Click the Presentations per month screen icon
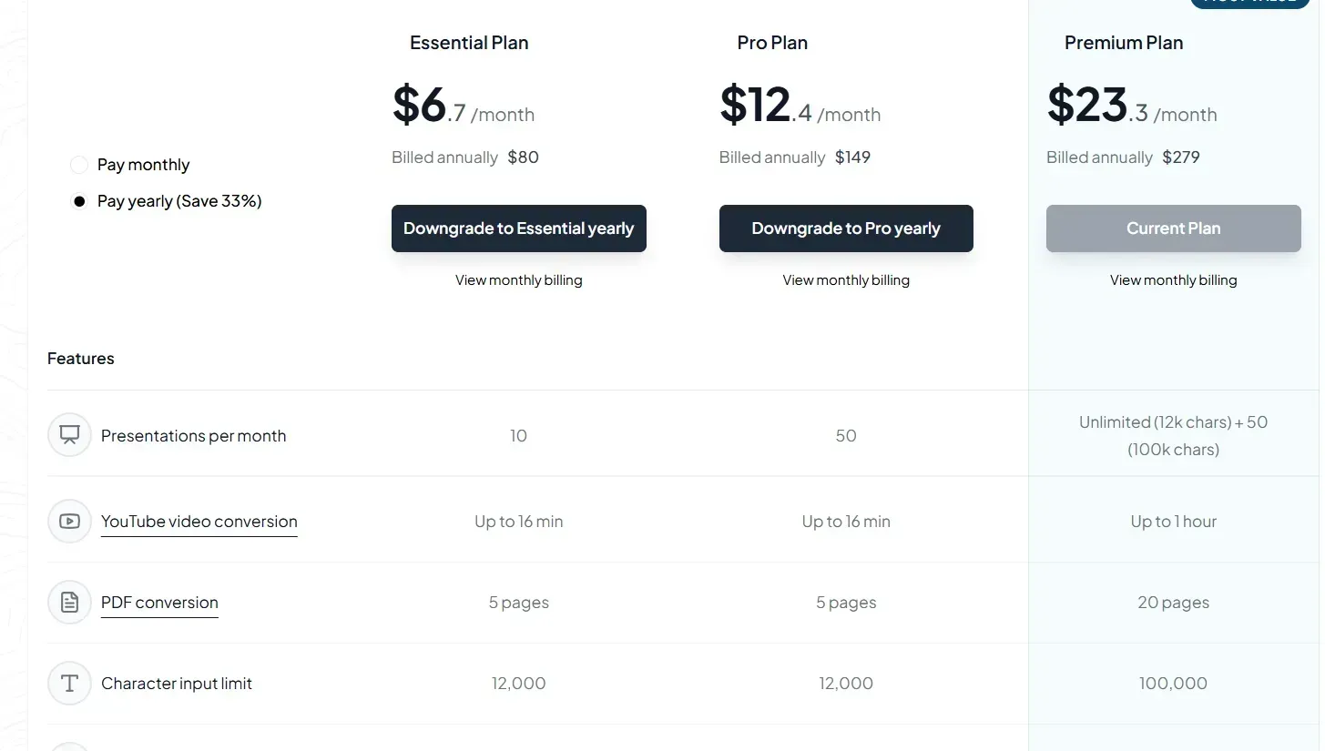The width and height of the screenshot is (1325, 751). 69,435
